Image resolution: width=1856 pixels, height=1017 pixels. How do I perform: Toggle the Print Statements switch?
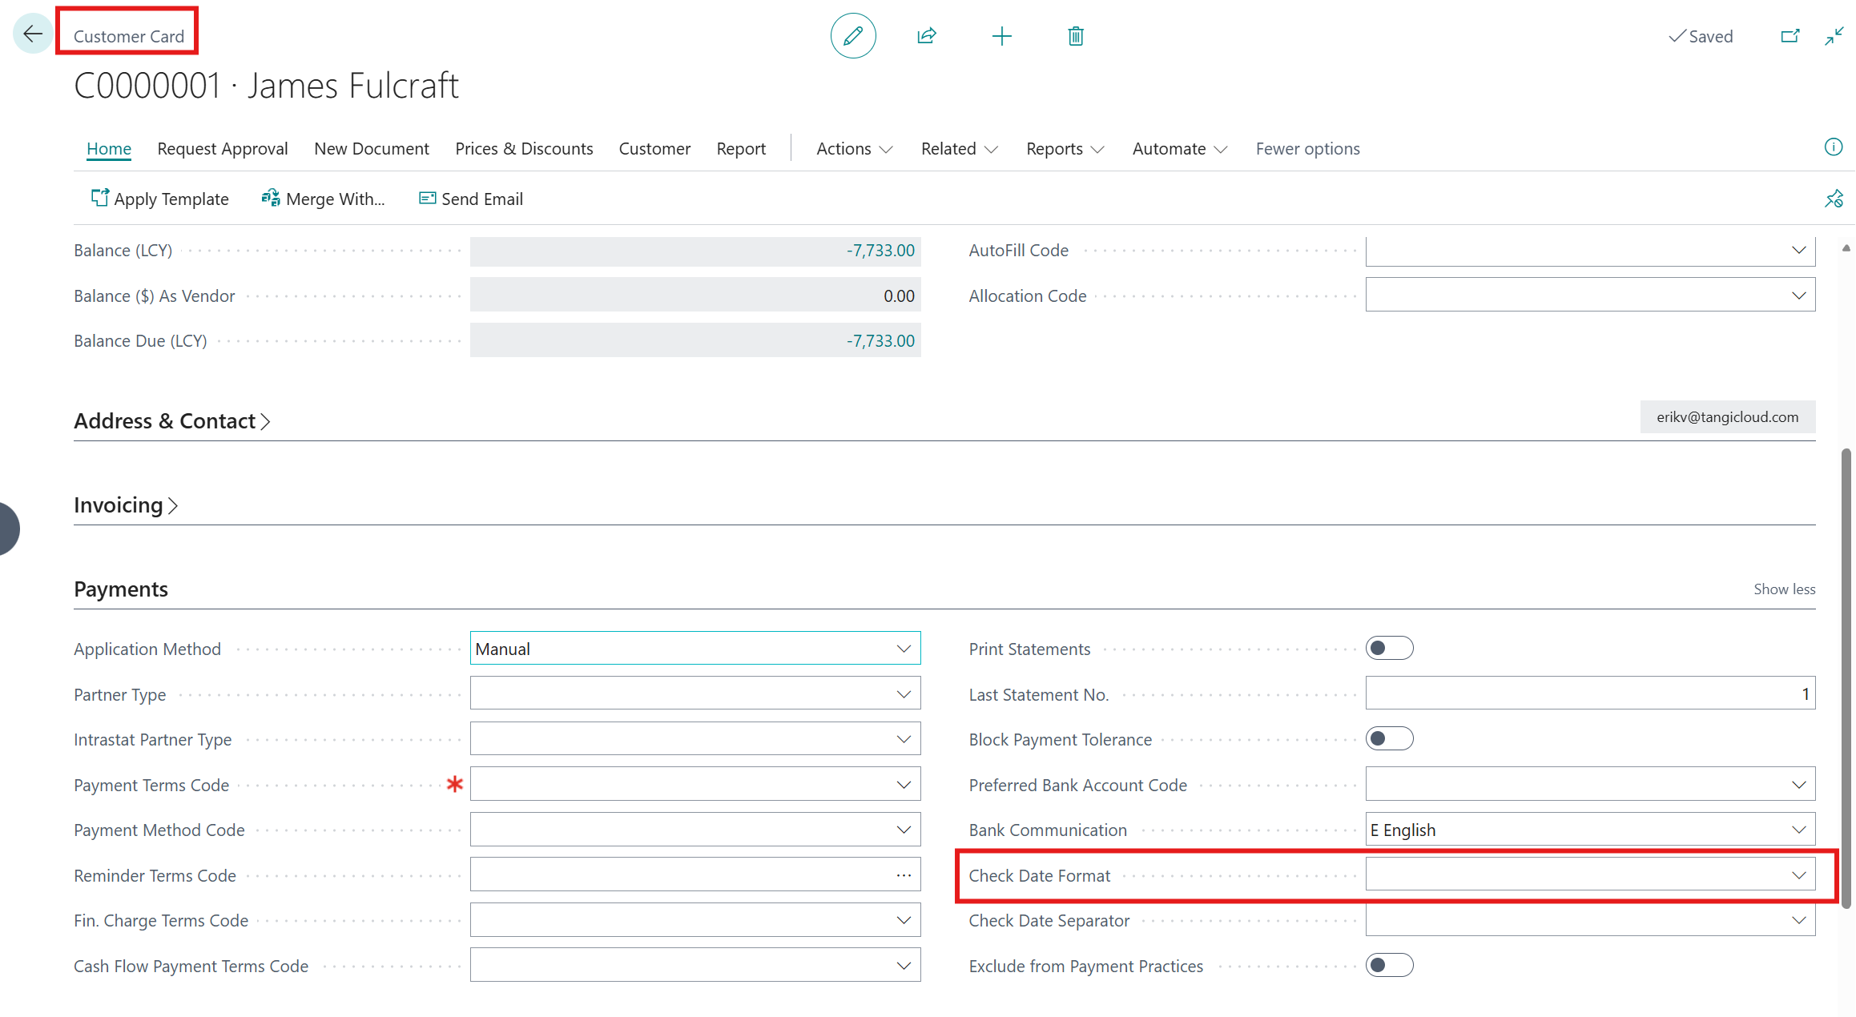pyautogui.click(x=1389, y=648)
